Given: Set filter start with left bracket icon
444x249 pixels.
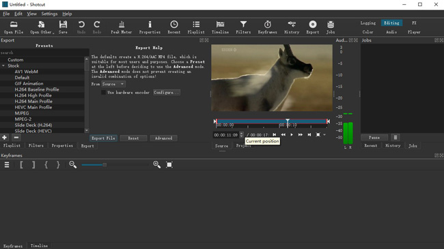Looking at the screenshot, I should point(21,164).
